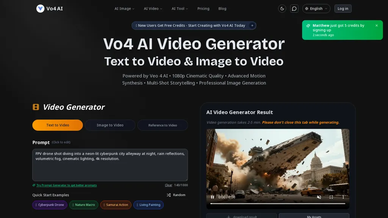Click the '0:00 / 0:08' video time display

(227, 197)
